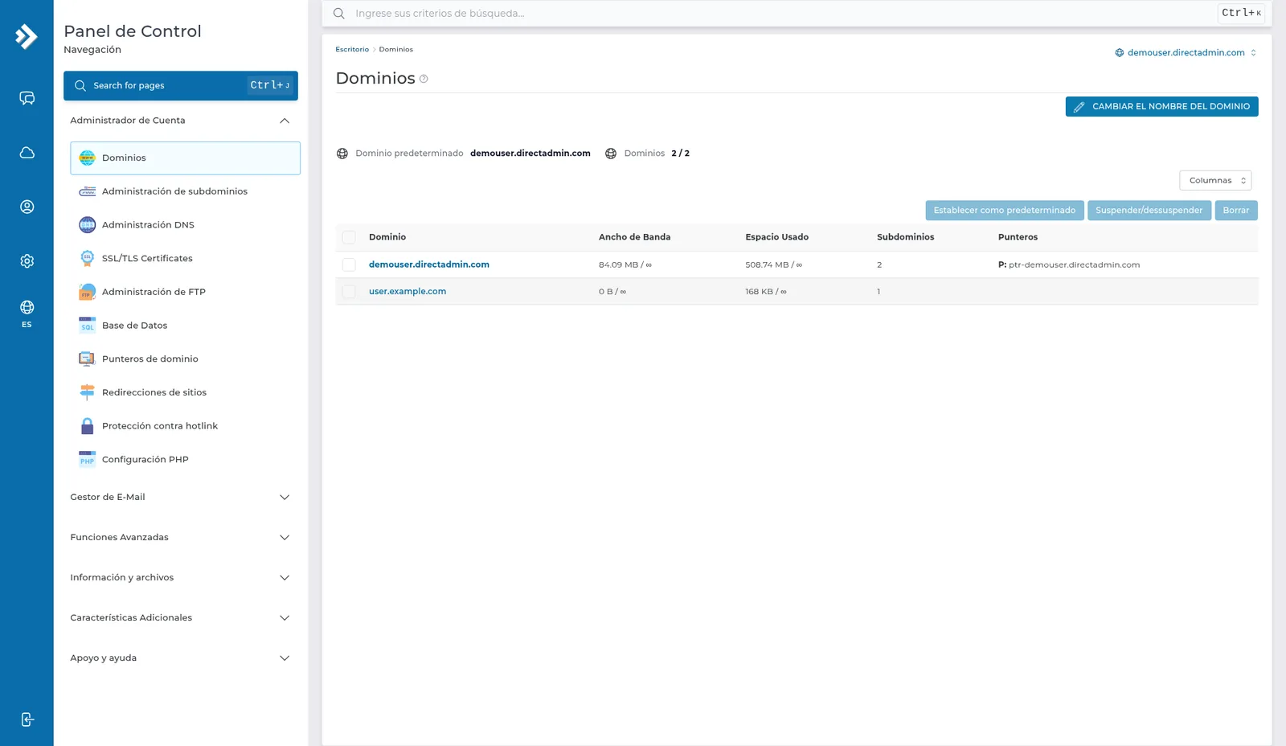Image resolution: width=1286 pixels, height=746 pixels.
Task: Open the Columnas dropdown
Action: tap(1215, 180)
